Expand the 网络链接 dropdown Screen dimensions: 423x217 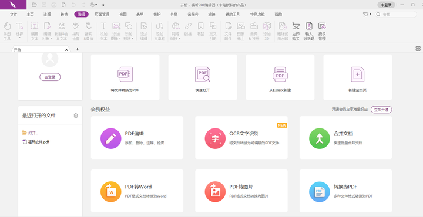point(179,39)
